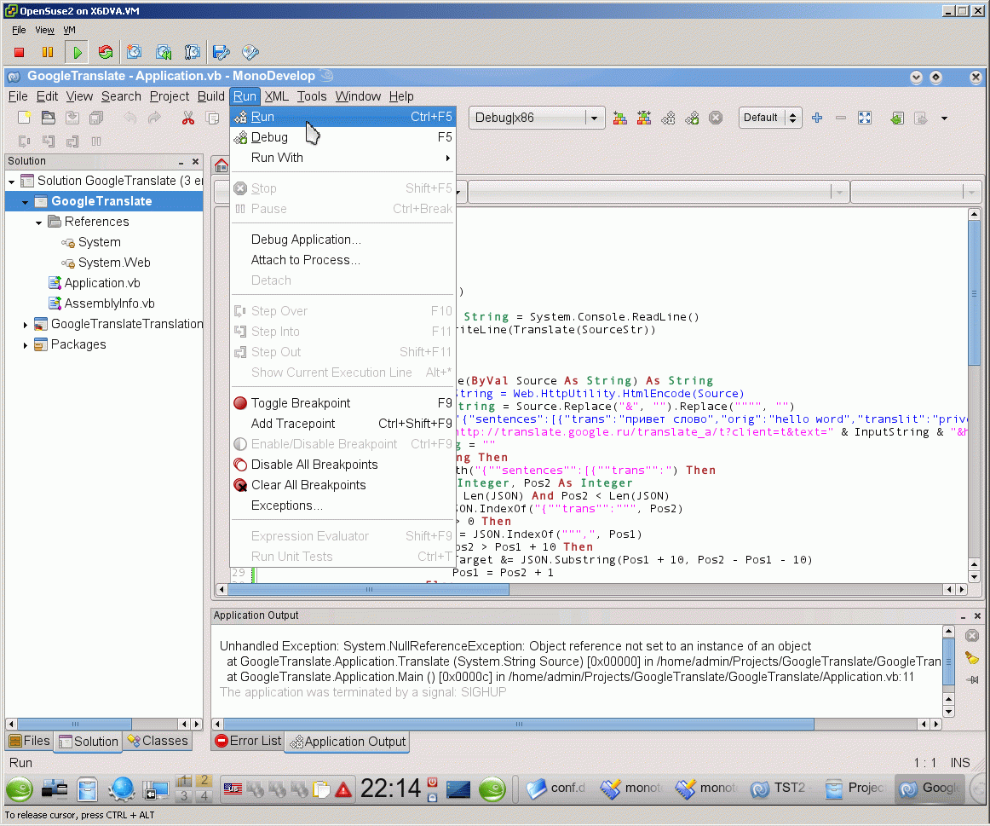Screen dimensions: 990x826
Task: Click Toggle Breakpoint menu entry
Action: click(x=342, y=403)
